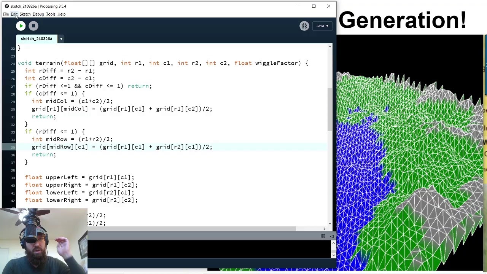Click 'grid[r1][midCol]' assignment text
The height and width of the screenshot is (274, 487).
click(x=60, y=109)
